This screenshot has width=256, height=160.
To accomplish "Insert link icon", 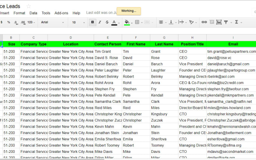I will (204, 22).
